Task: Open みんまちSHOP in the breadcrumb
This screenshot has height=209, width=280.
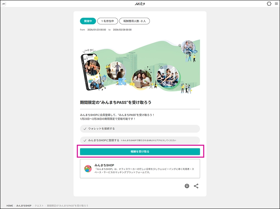Action: pyautogui.click(x=24, y=206)
